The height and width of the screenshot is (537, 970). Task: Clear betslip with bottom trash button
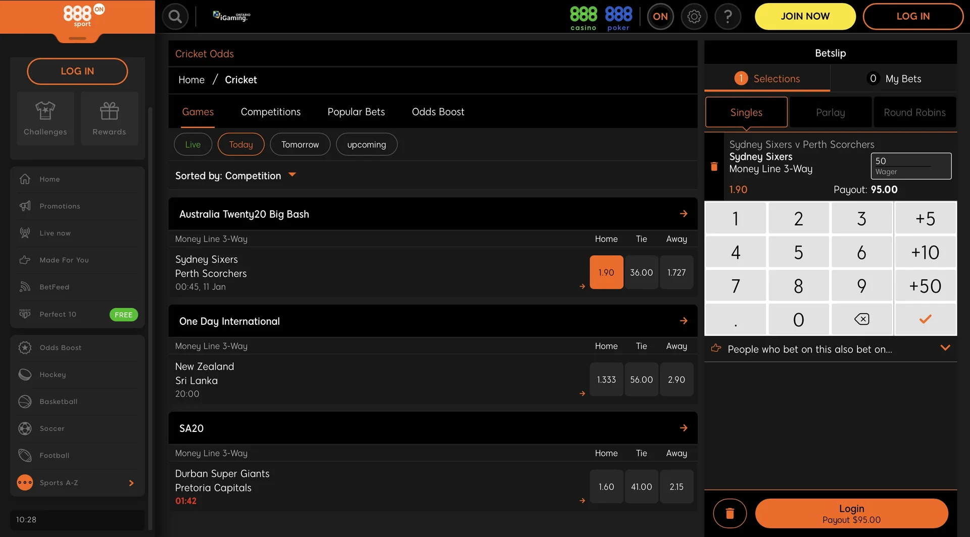click(x=730, y=513)
